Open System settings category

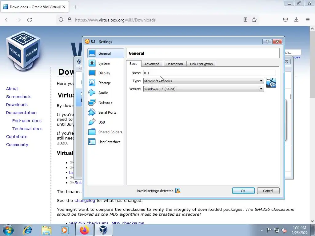coord(106,63)
